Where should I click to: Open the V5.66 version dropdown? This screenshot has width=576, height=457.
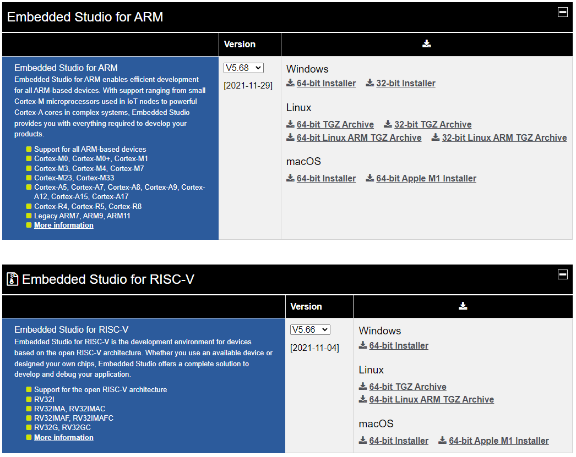click(310, 330)
